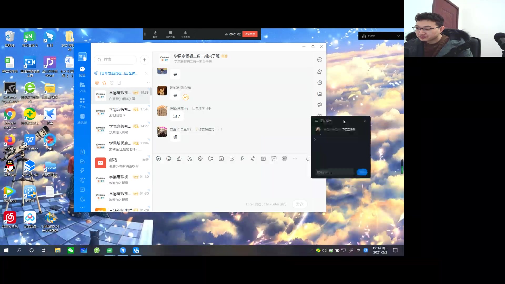Open group announcement megaphone icon
The image size is (505, 284).
click(x=320, y=105)
